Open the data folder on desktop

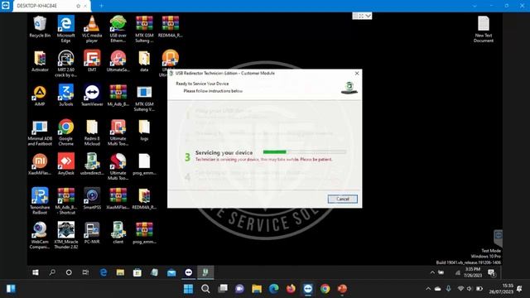click(x=144, y=60)
